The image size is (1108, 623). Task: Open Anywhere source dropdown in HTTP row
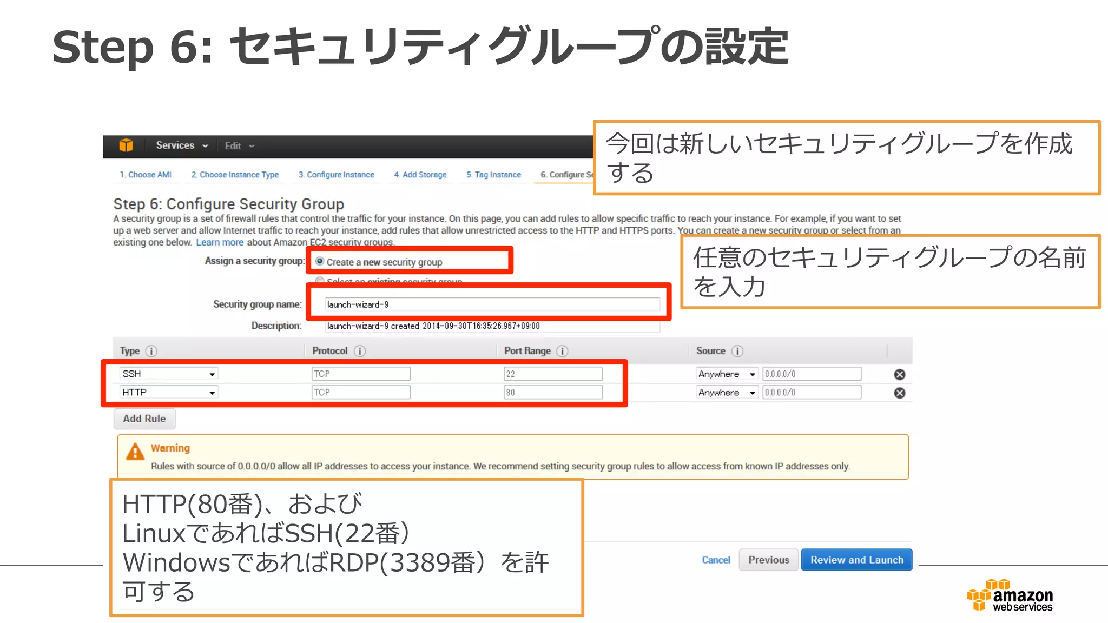click(727, 392)
